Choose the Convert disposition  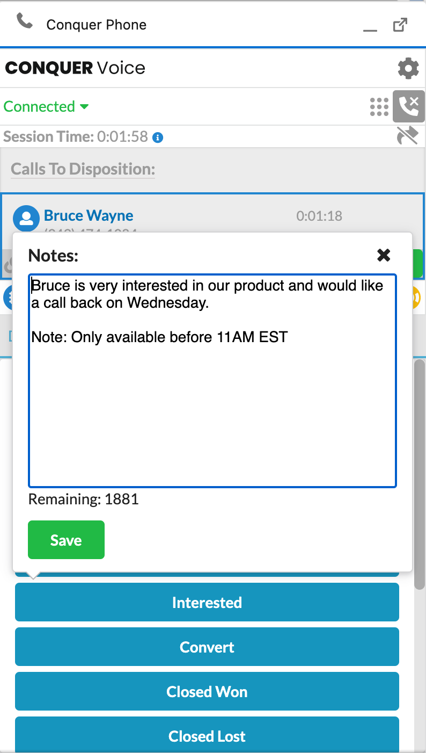[x=207, y=647]
